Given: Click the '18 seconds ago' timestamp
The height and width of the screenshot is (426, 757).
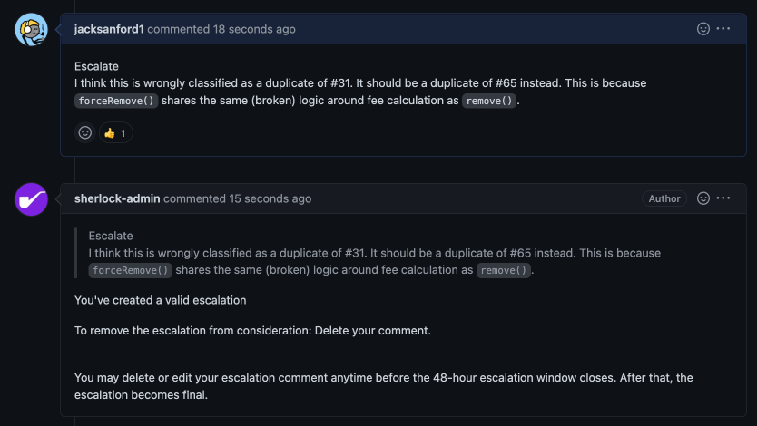Looking at the screenshot, I should [254, 29].
